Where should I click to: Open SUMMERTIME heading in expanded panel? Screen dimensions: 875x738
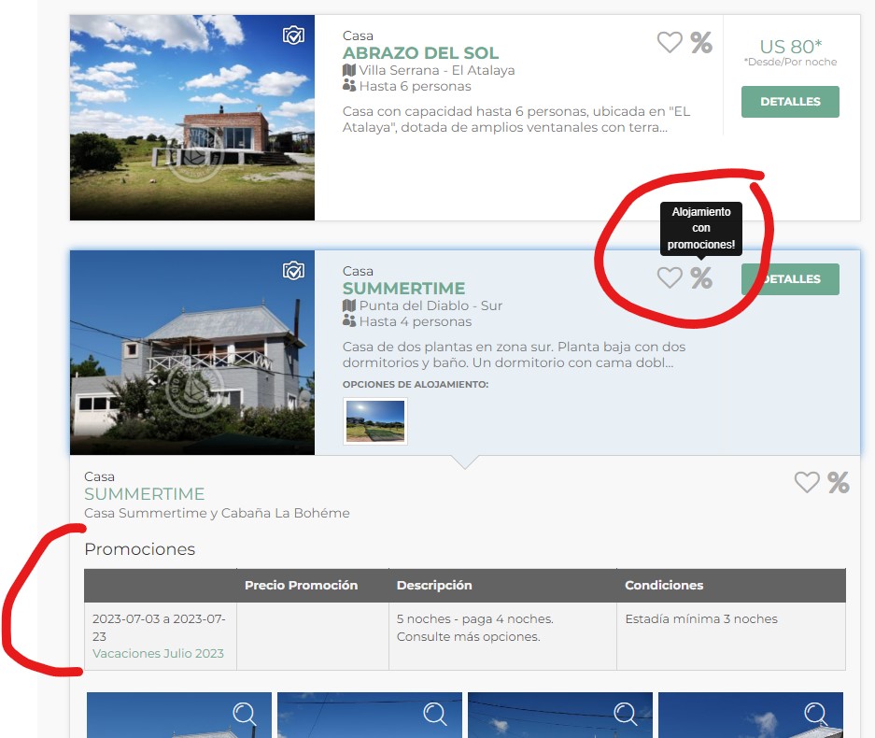pyautogui.click(x=145, y=494)
